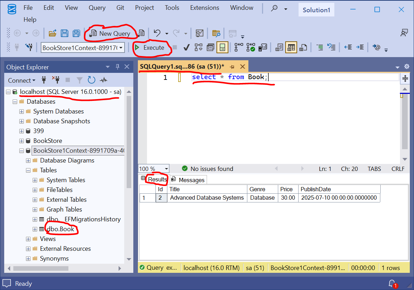Viewport: 414px width, 290px height.
Task: Switch output to Results to Grid
Action: pos(291,47)
